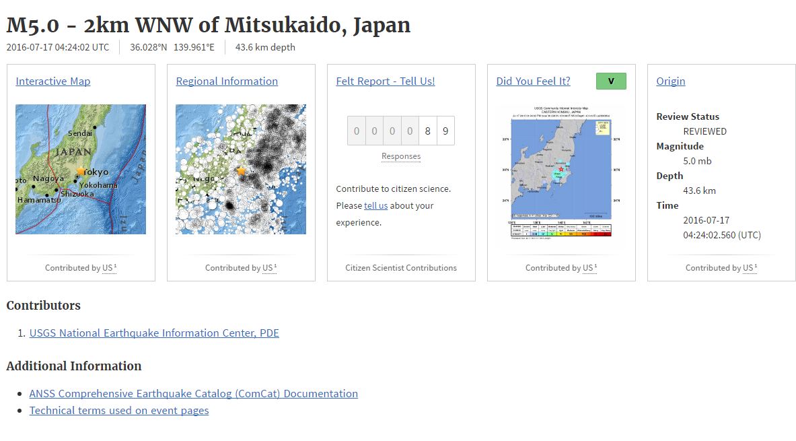
Task: Click US contributor in Regional Information card
Action: (x=268, y=268)
